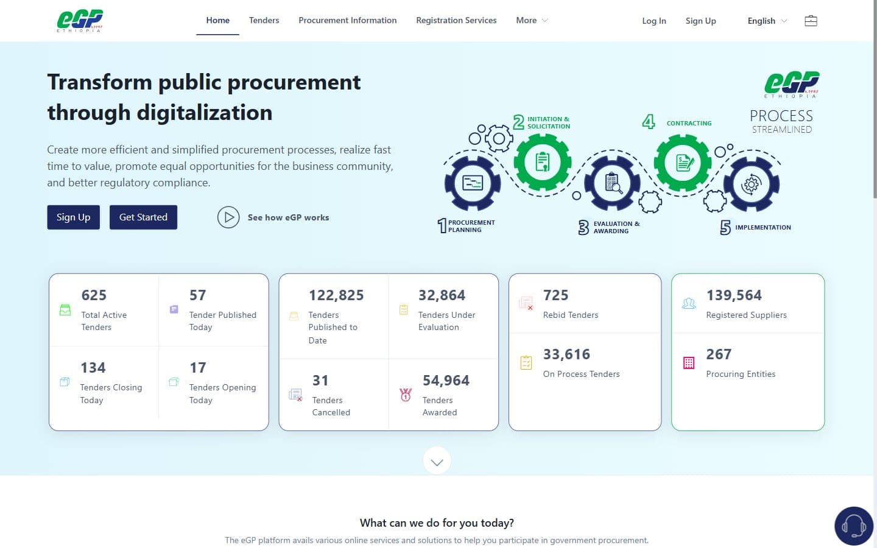
Task: Click Sign Up in the header
Action: click(x=700, y=21)
